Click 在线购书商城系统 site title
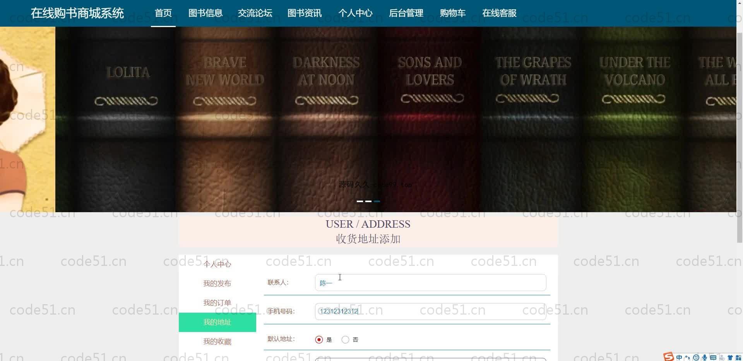 pos(77,13)
